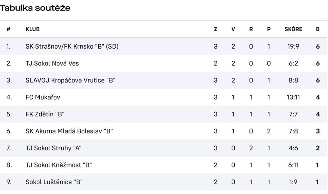Click score 19:9 in first row
The width and height of the screenshot is (328, 194).
293,46
